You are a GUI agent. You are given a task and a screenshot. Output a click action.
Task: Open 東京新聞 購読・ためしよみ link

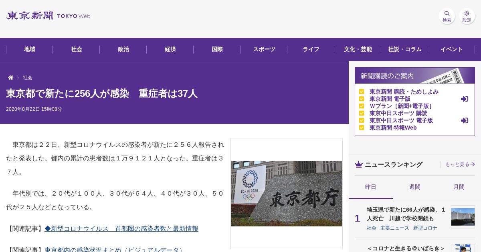(404, 92)
